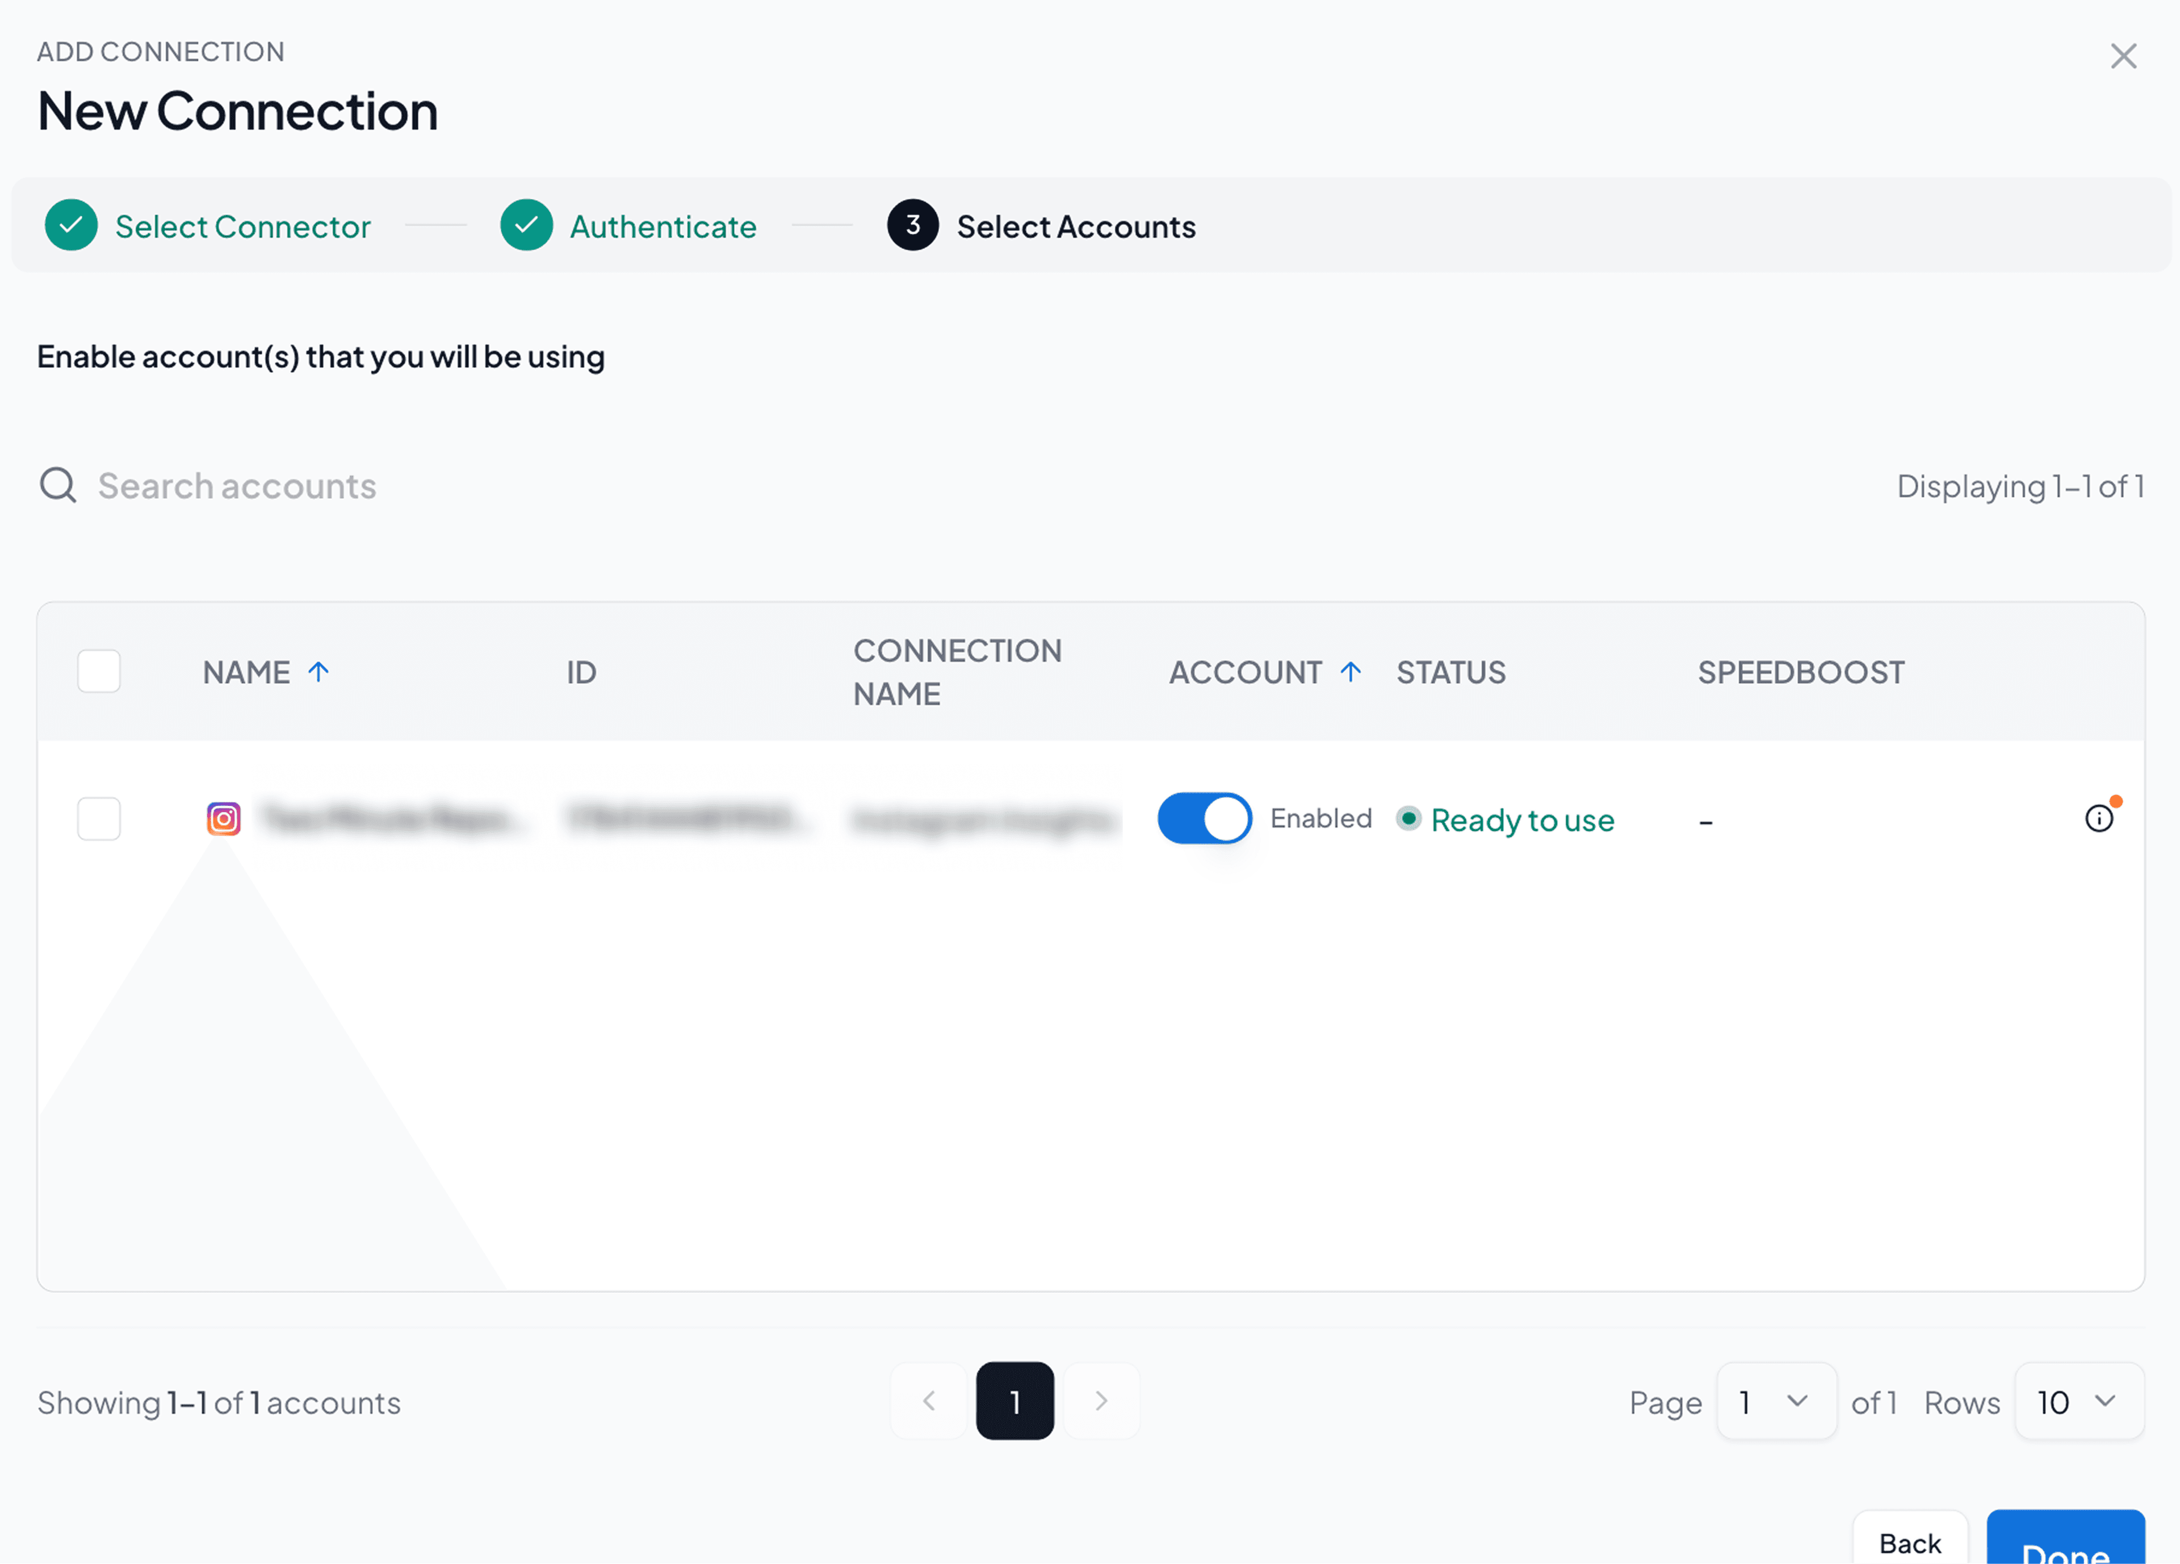The image size is (2180, 1564).
Task: Click the STATUS column header
Action: pyautogui.click(x=1452, y=671)
